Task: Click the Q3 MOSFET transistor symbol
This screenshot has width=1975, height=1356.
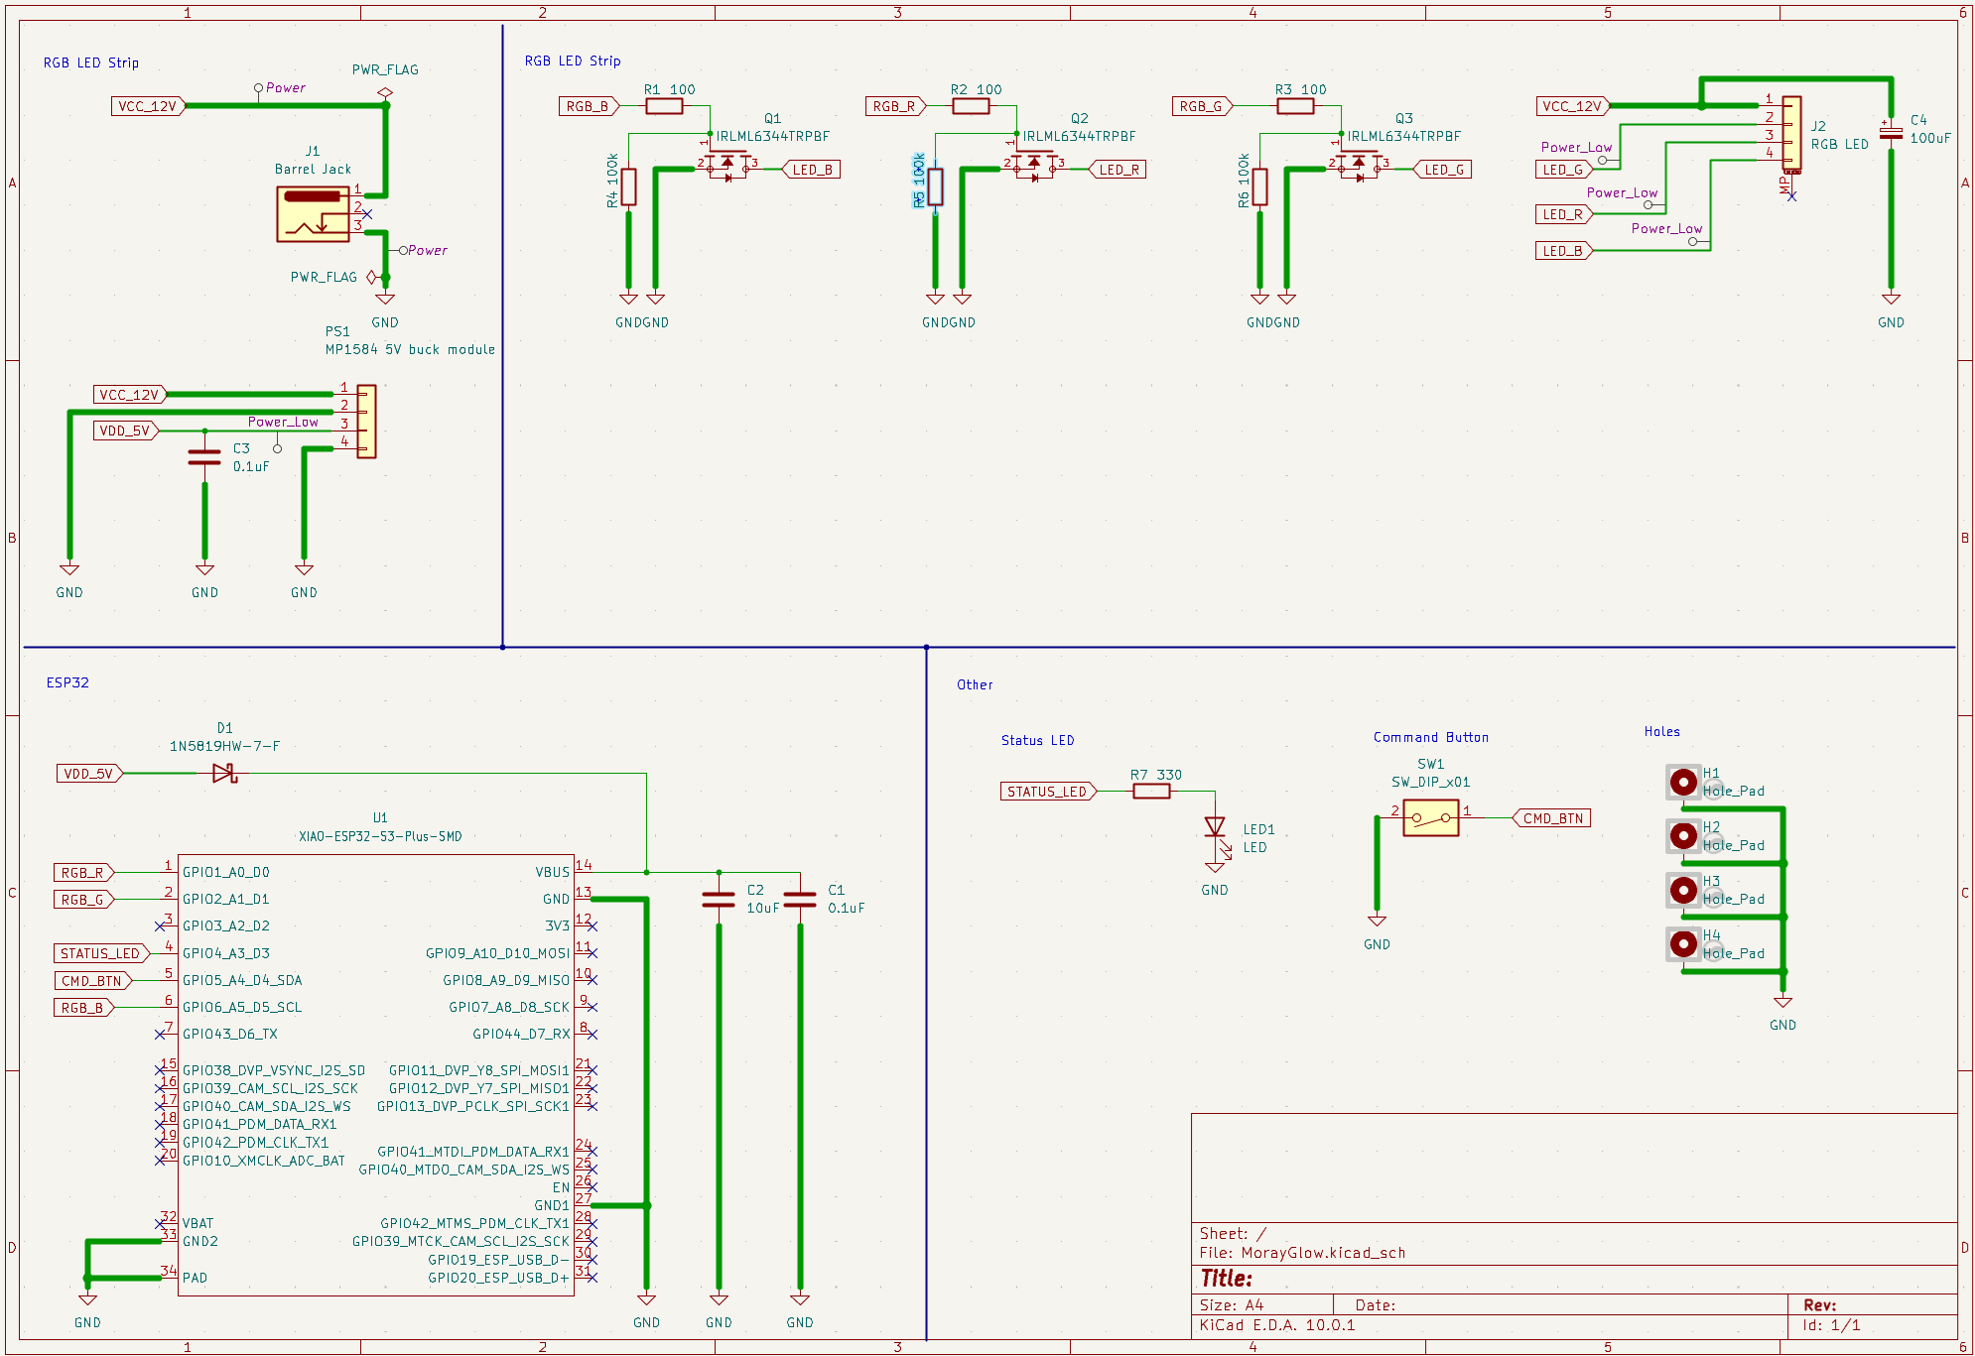Action: (1359, 164)
